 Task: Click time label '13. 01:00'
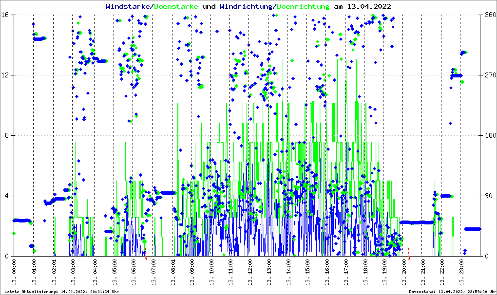coord(34,272)
